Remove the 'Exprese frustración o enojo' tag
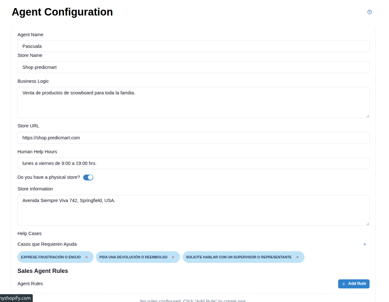 (86, 257)
